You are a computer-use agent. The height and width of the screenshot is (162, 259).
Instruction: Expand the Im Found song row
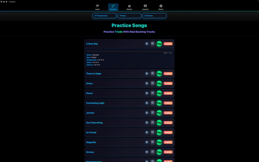129,133
